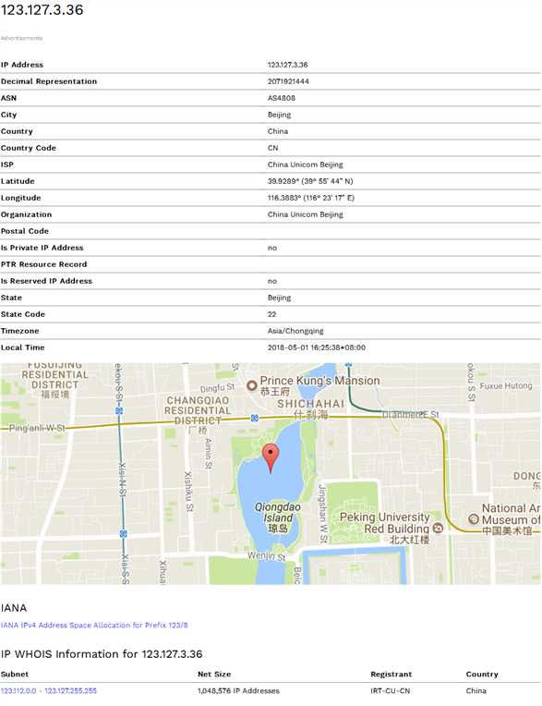Screen dimensions: 542x706
Task: Click the Jingshan W St label on the map
Action: point(322,513)
